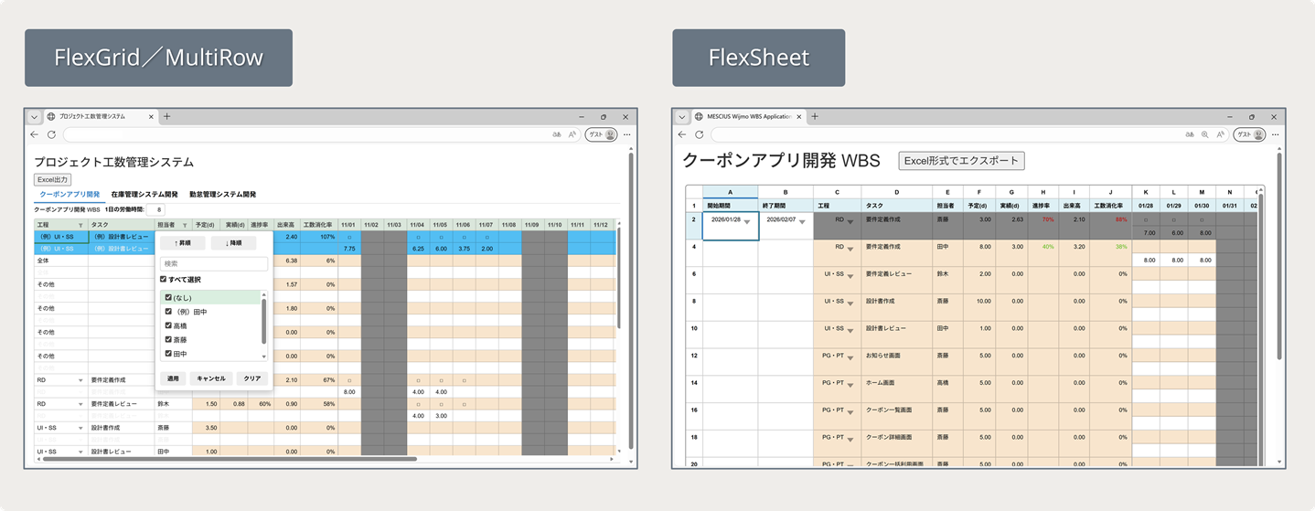Viewport: 1315px width, 511px height.
Task: Sort descending with ↓降順 button
Action: pyautogui.click(x=233, y=243)
